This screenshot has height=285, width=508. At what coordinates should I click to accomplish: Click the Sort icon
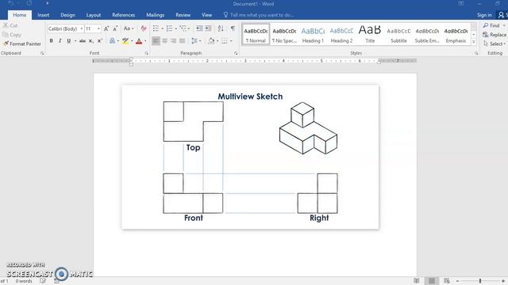tap(221, 28)
